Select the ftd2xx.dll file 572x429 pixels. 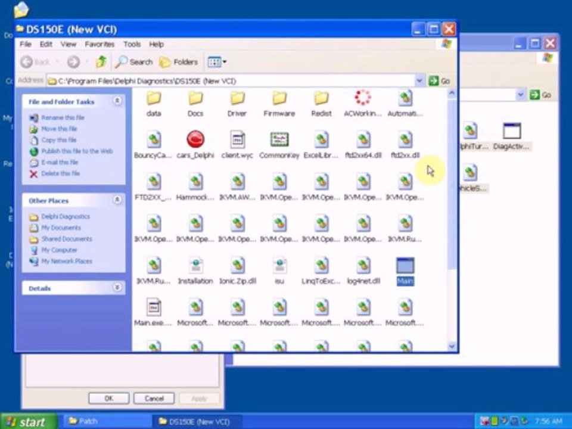(405, 145)
